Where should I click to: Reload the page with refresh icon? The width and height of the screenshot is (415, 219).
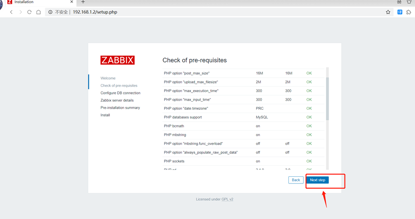coord(29,12)
